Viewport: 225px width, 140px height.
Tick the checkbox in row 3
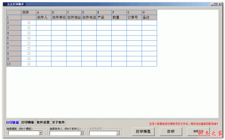(x=29, y=28)
